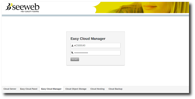Switch to the Cloud Server tab
This screenshot has height=99, width=195.
(10, 89)
